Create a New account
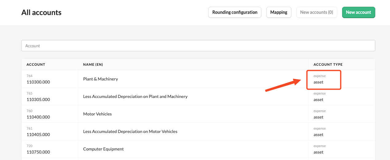The image size is (390, 160). point(358,12)
